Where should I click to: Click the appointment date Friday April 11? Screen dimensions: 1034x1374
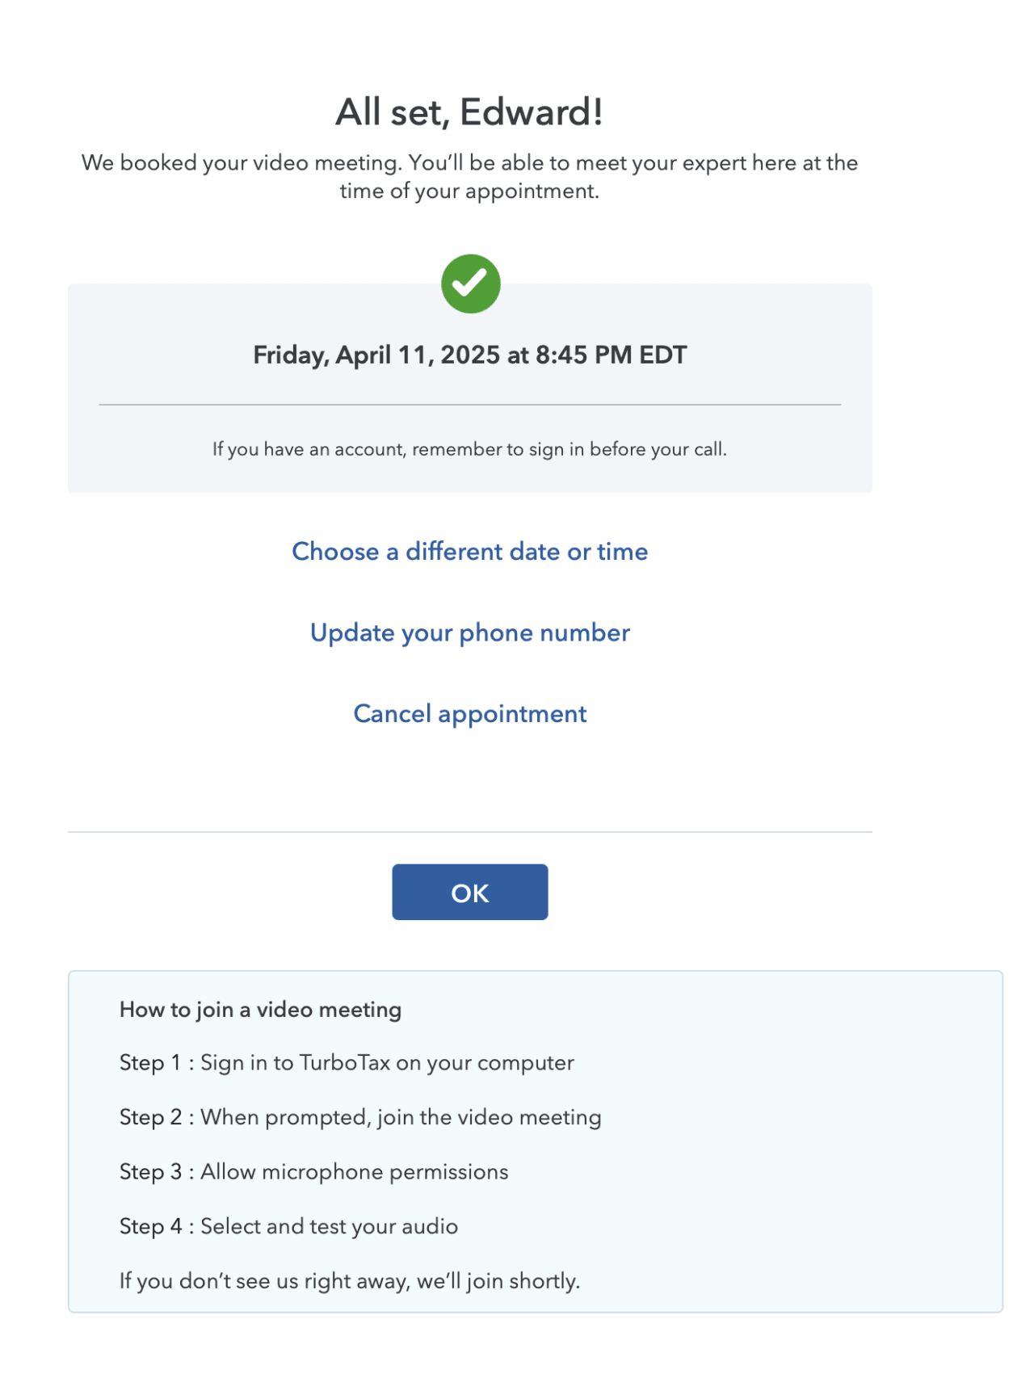[x=469, y=354]
